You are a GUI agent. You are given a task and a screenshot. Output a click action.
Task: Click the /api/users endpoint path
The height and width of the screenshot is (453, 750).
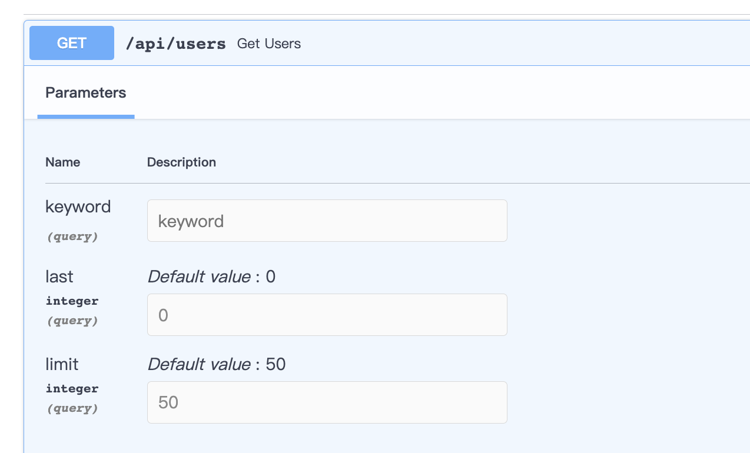click(175, 44)
